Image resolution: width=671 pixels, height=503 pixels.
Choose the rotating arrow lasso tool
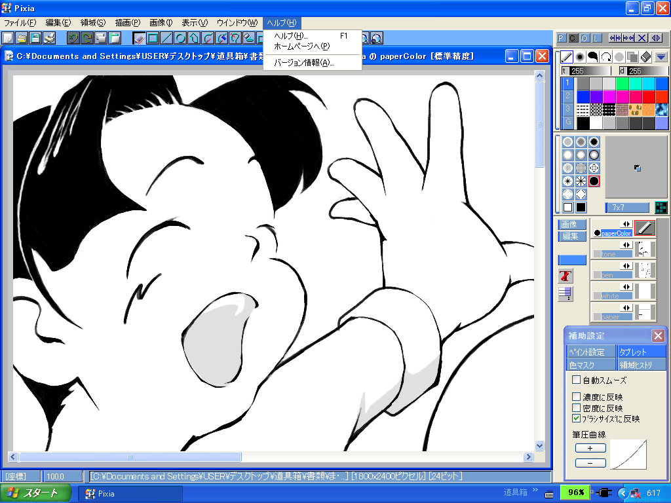tap(606, 56)
